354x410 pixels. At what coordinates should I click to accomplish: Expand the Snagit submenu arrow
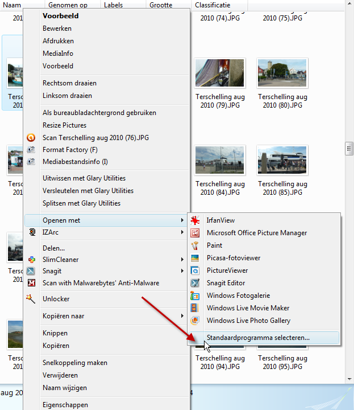point(182,271)
